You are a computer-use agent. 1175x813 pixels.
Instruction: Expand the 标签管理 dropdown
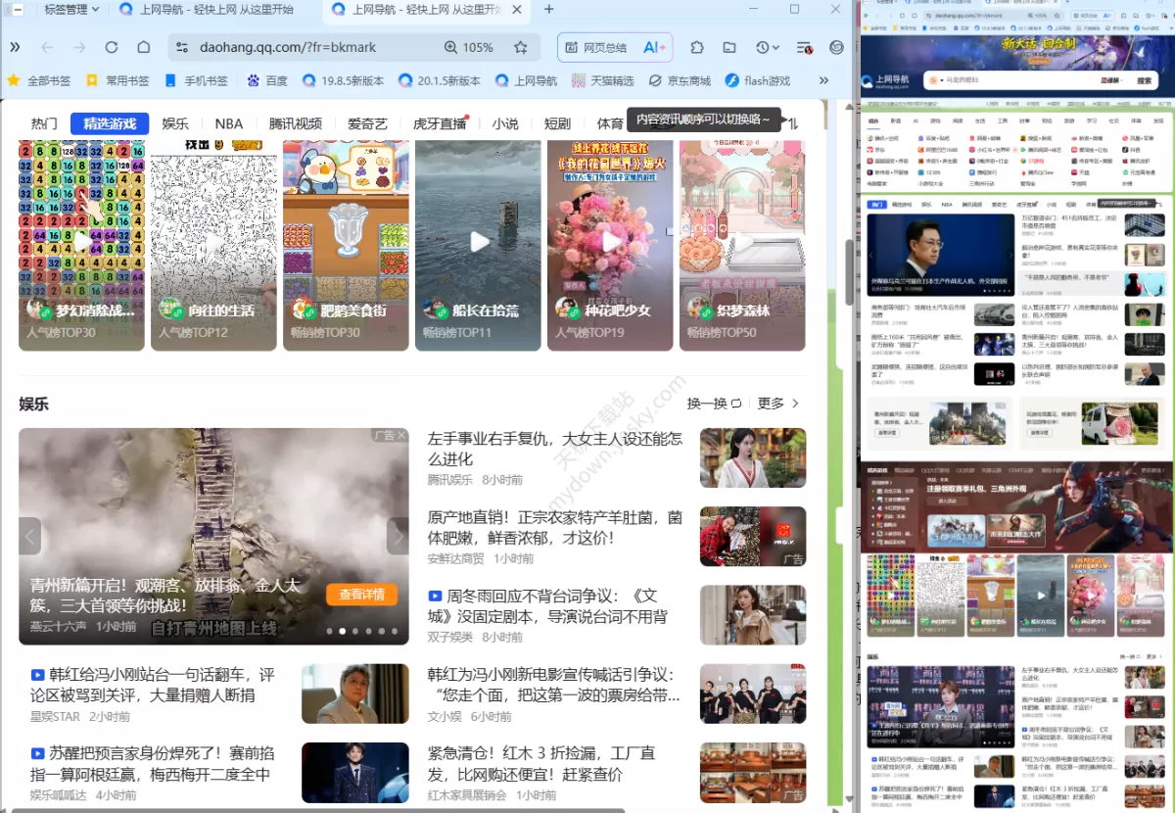71,10
